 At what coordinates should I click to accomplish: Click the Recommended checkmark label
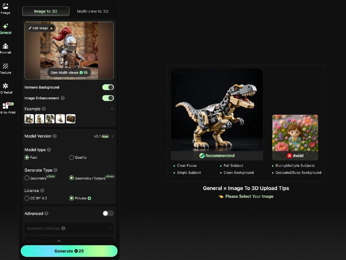(217, 156)
